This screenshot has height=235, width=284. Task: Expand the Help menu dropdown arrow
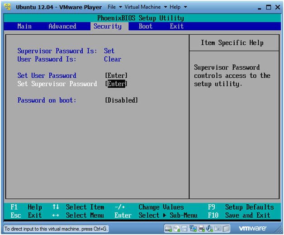pyautogui.click(x=185, y=7)
